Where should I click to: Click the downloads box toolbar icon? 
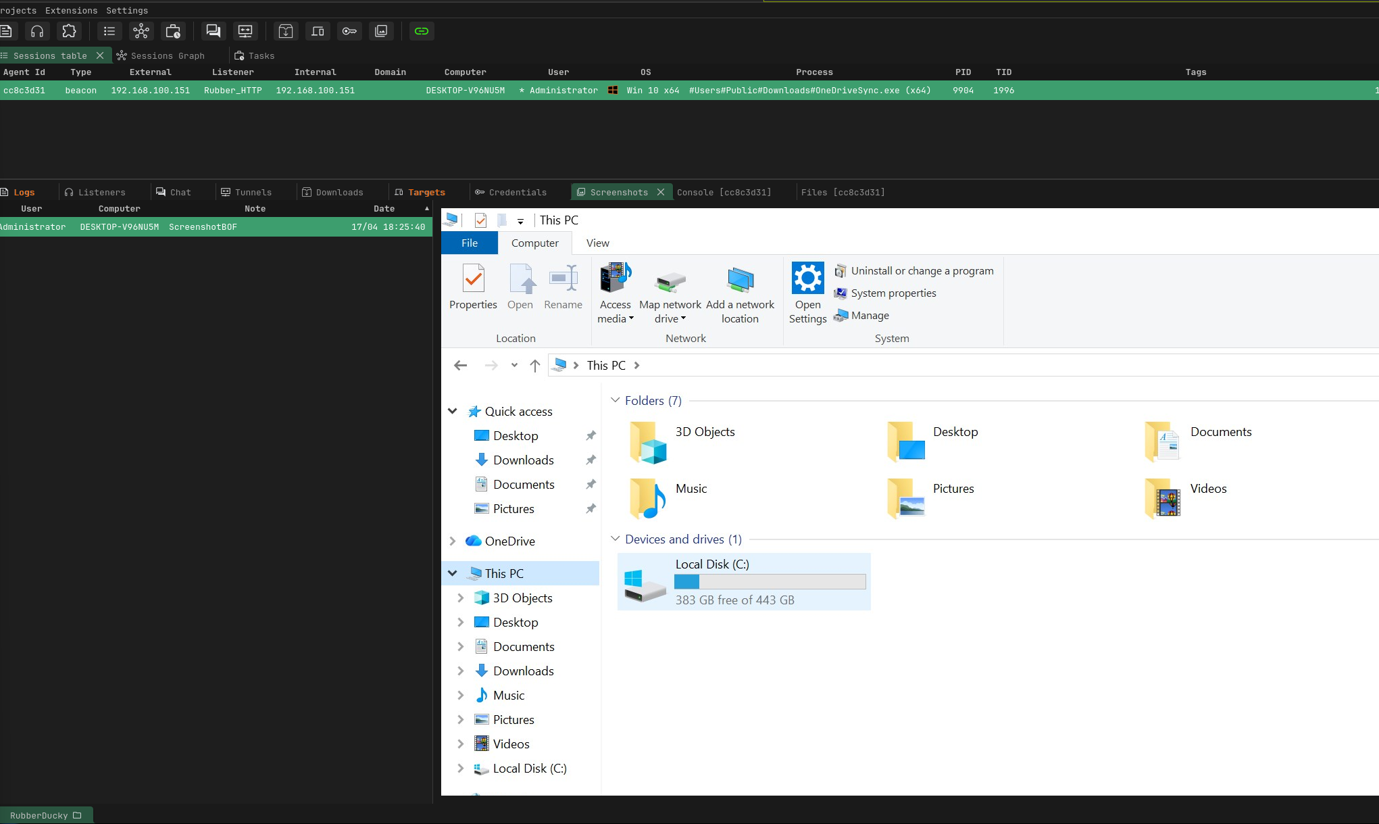tap(286, 31)
